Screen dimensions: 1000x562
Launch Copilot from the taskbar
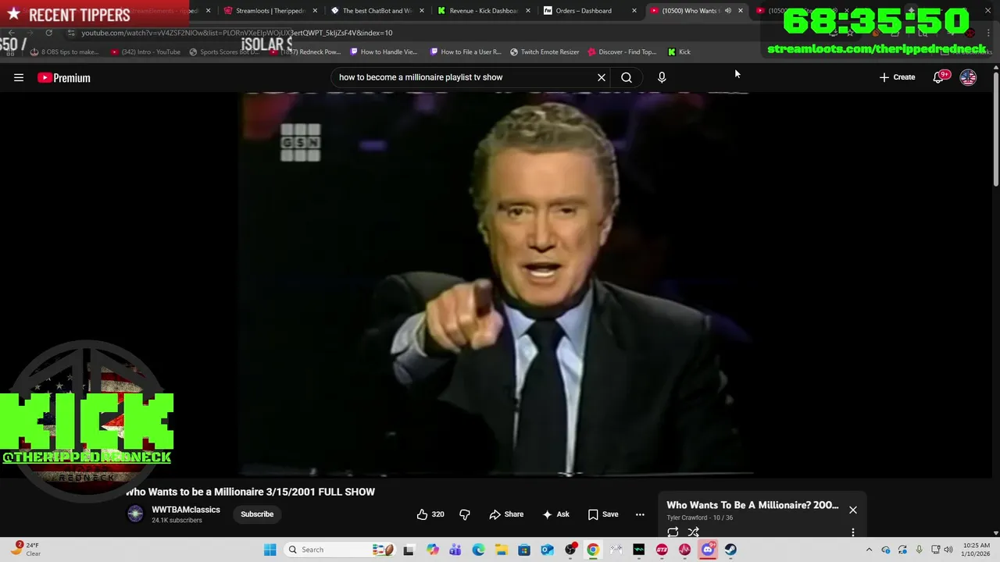point(433,550)
